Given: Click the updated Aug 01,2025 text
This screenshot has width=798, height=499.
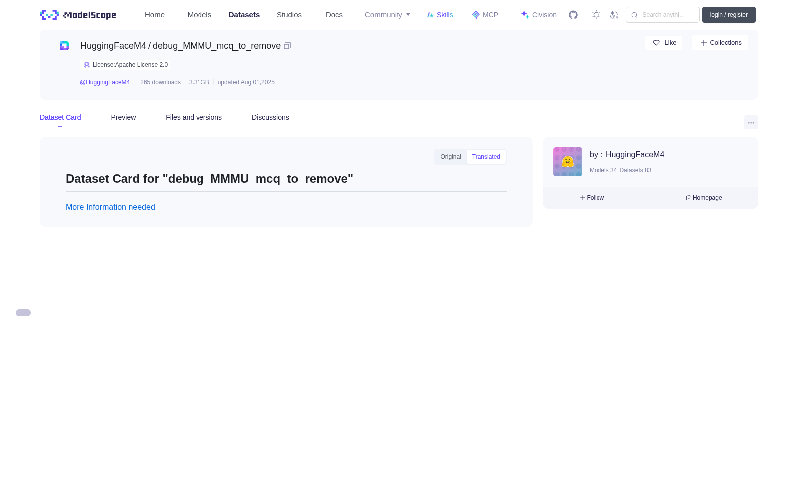Looking at the screenshot, I should (246, 82).
